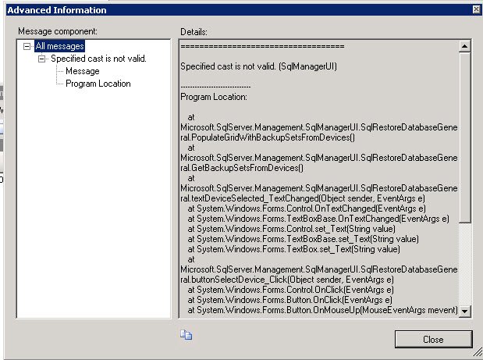This screenshot has height=360, width=483.
Task: Click the TextBoxBase.set_Text(String value) line
Action: pos(303,239)
